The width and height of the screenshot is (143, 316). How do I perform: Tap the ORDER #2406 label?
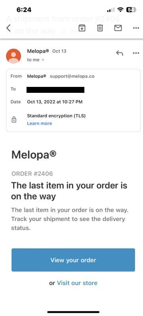[32, 173]
